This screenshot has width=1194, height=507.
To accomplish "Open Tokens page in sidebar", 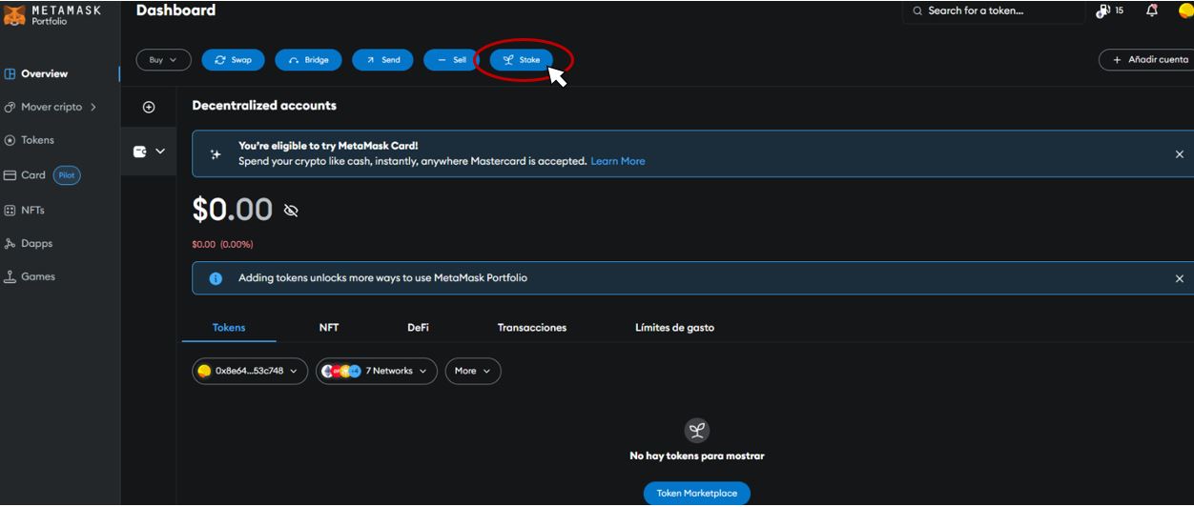I will 37,140.
